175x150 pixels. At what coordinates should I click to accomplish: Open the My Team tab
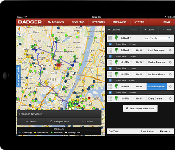(x=139, y=22)
